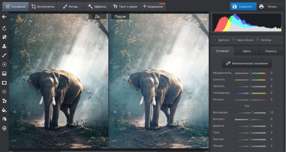The width and height of the screenshot is (286, 152).
Task: Pick the clone stamp tool
Action: (x=4, y=46)
